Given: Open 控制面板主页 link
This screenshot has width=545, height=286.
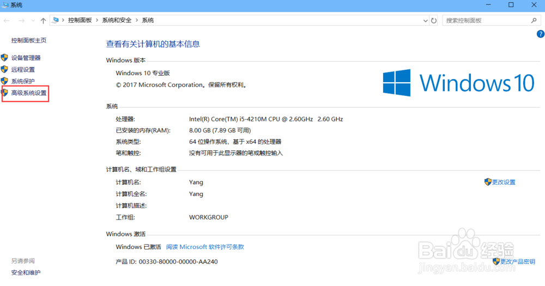Looking at the screenshot, I should (x=29, y=40).
